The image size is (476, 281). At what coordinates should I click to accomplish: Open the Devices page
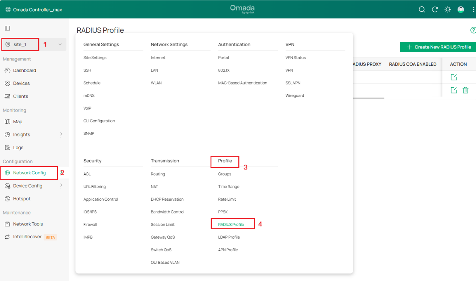(21, 83)
